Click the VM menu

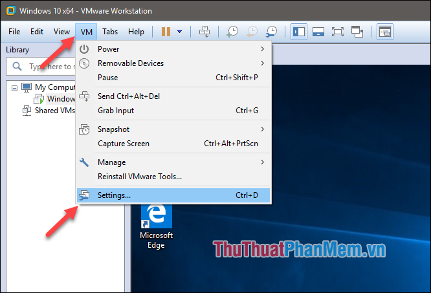tap(86, 32)
